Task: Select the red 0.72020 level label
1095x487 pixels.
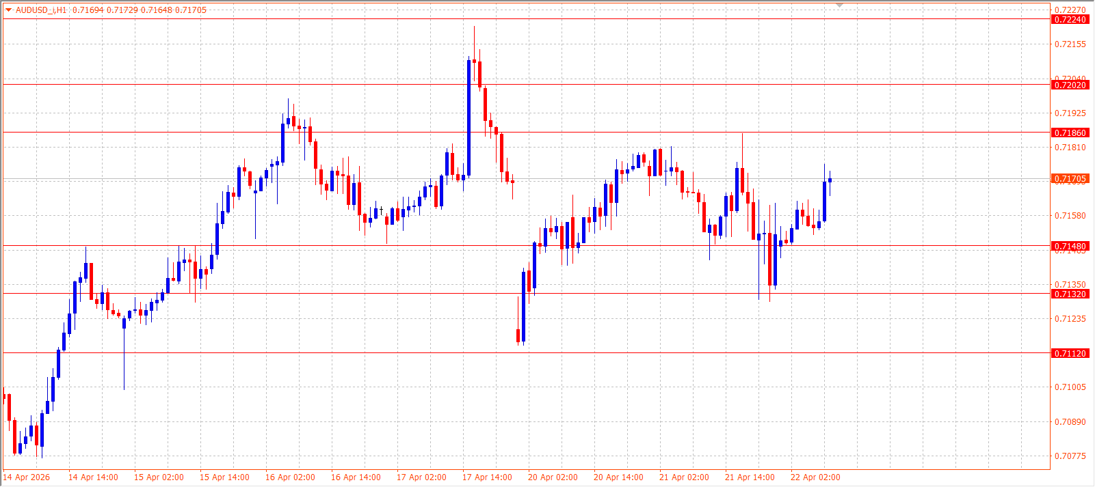Action: pyautogui.click(x=1070, y=85)
